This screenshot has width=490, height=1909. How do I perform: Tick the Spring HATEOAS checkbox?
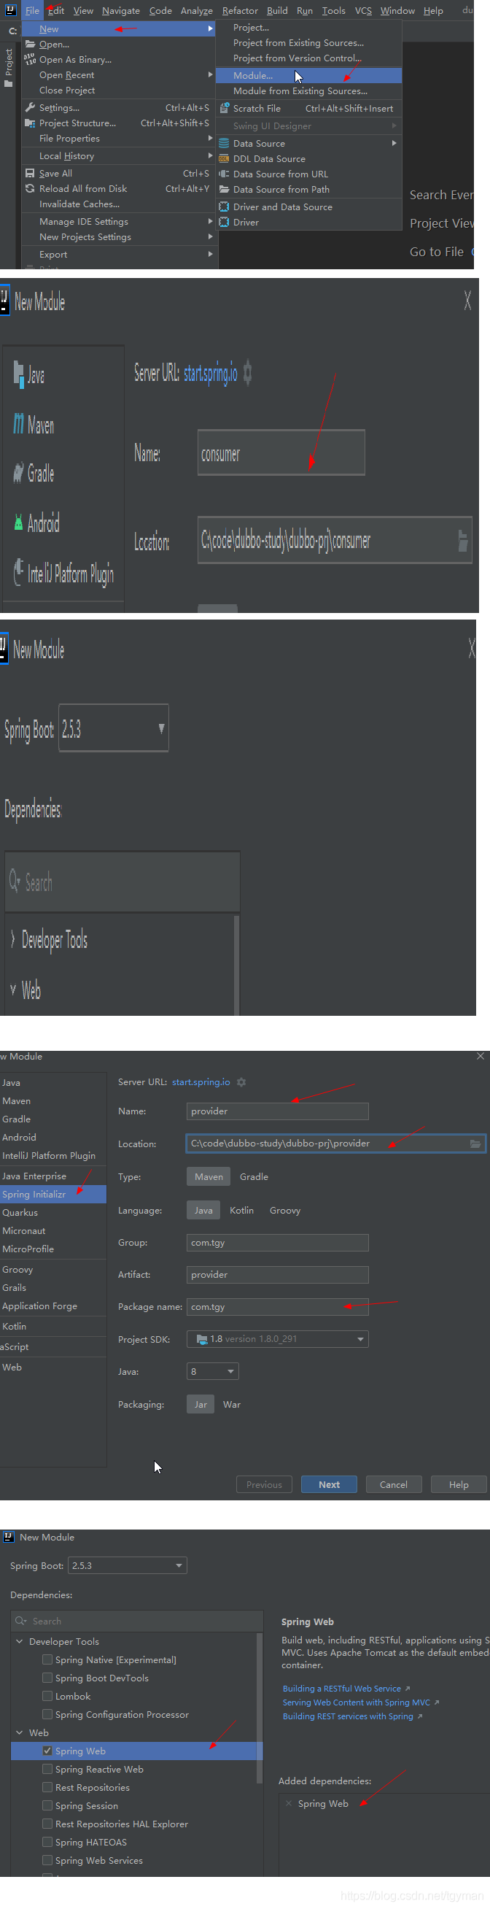point(47,1843)
